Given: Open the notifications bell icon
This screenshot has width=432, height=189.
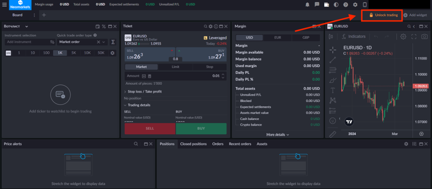Looking at the screenshot, I should (x=308, y=5).
